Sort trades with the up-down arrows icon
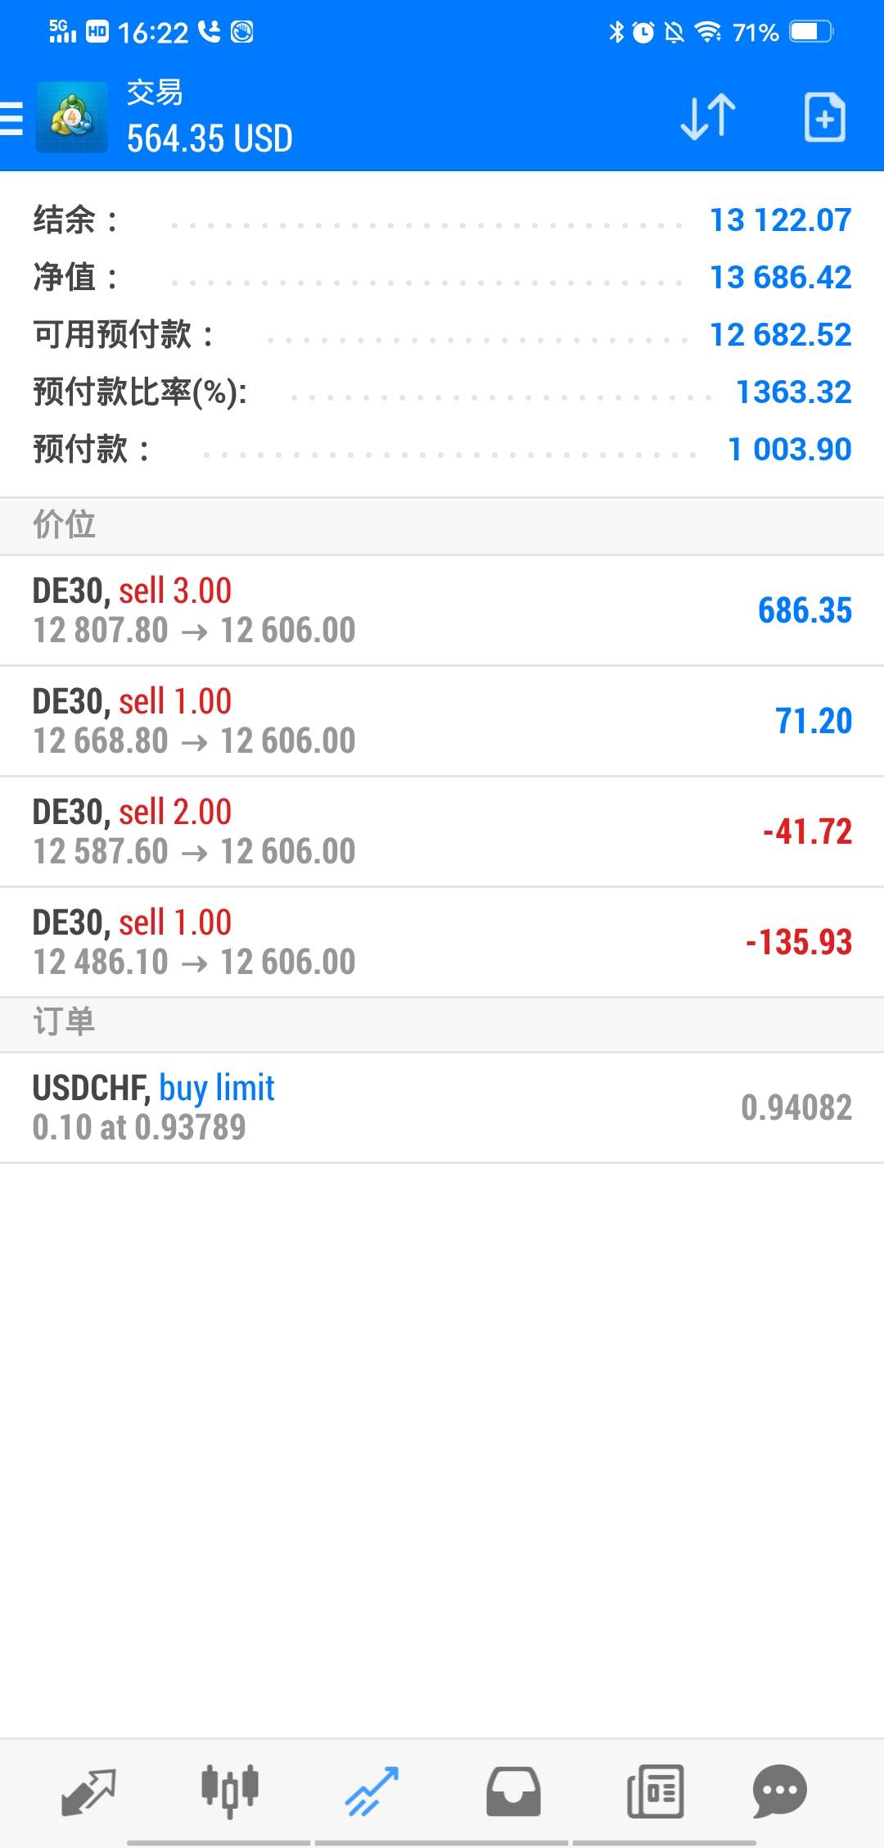 pyautogui.click(x=708, y=117)
